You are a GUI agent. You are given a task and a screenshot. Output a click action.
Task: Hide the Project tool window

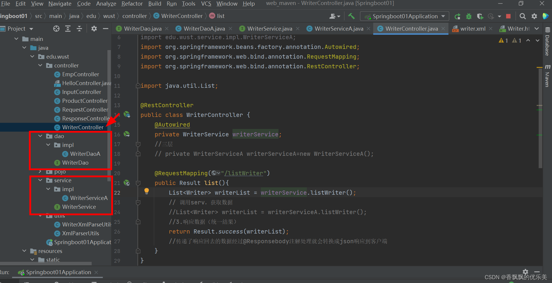click(x=105, y=29)
